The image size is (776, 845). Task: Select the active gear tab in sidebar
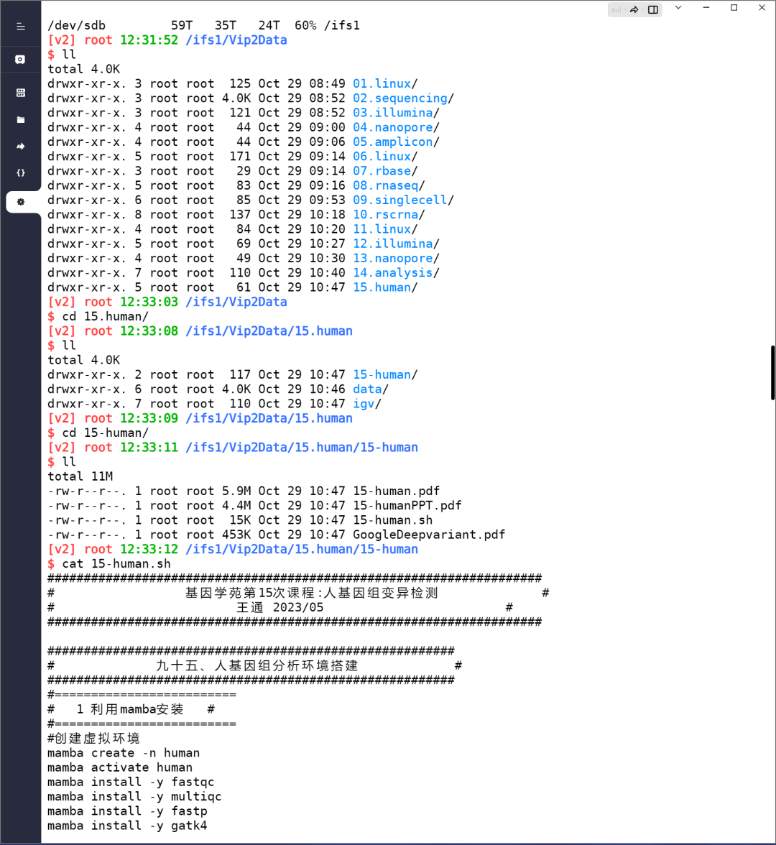click(x=20, y=202)
